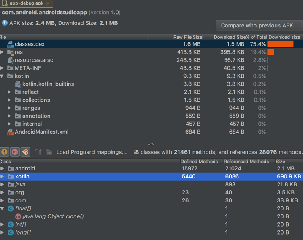Click the kotlin.kotlin_builtins file name

(x=48, y=84)
